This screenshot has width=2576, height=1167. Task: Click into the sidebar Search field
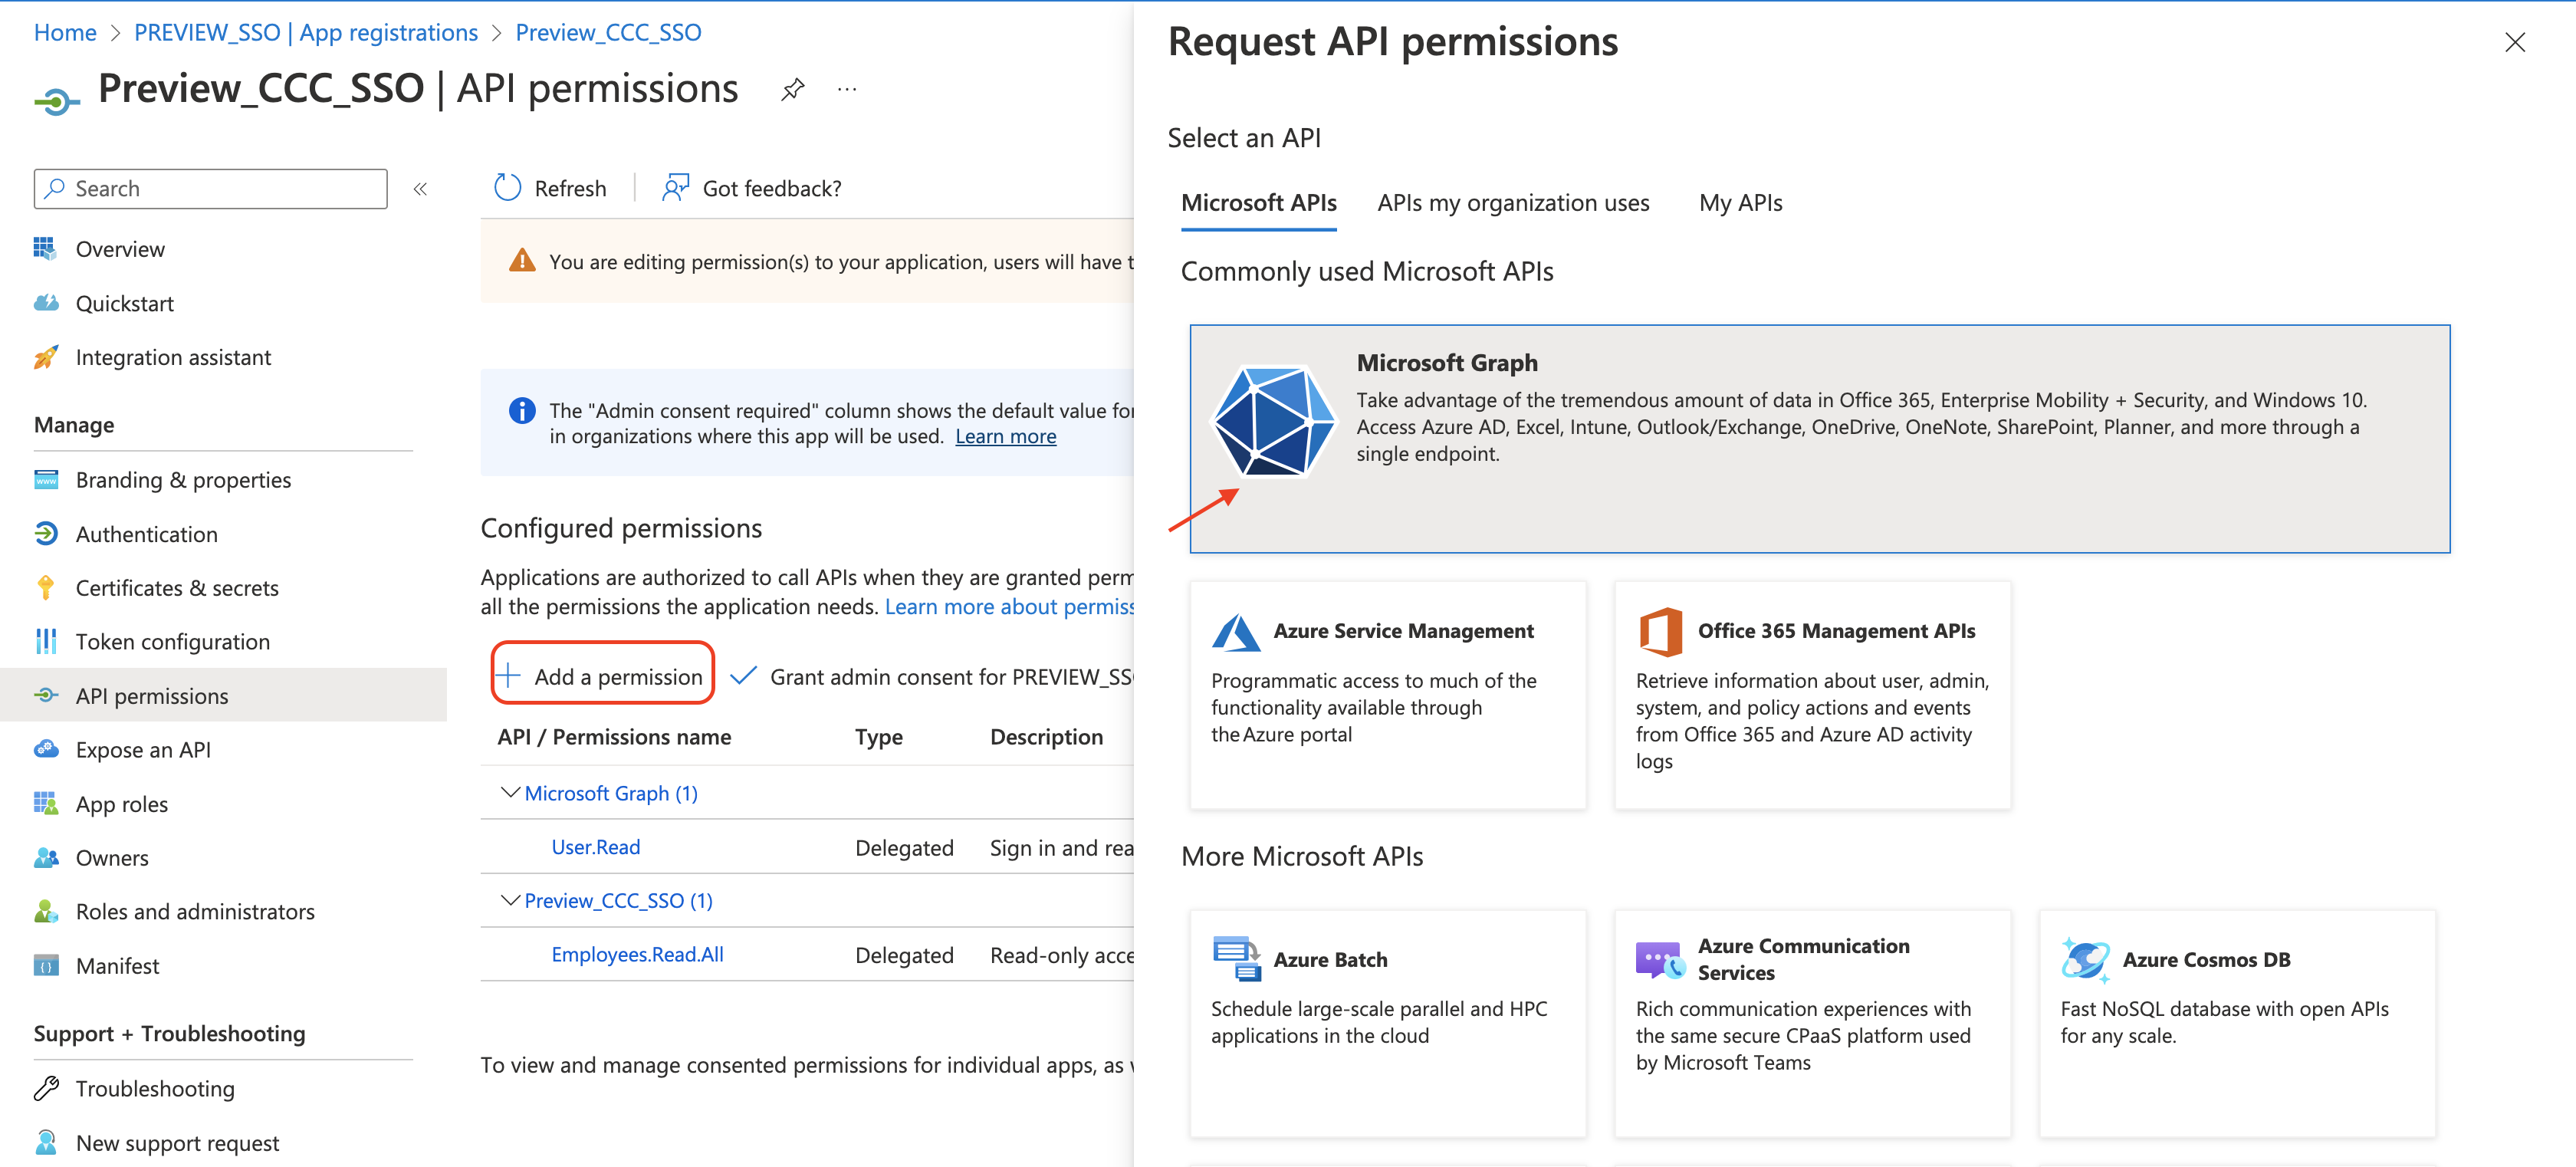pyautogui.click(x=211, y=189)
